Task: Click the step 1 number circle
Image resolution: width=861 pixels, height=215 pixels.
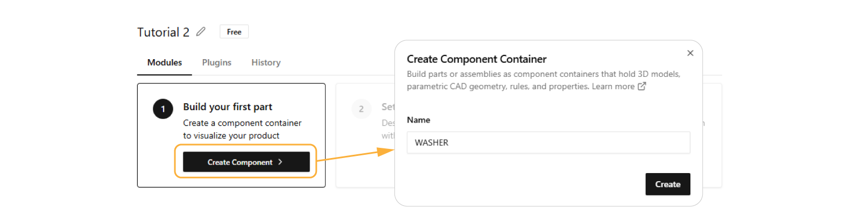Action: [x=163, y=109]
